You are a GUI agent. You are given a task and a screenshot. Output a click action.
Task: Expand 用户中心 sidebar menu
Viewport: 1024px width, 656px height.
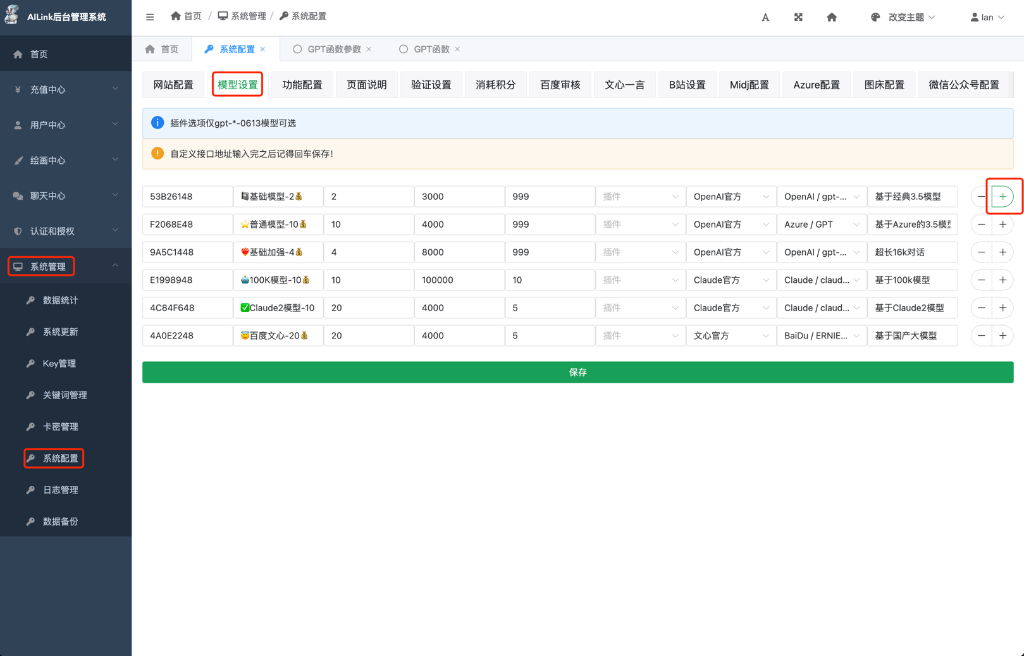click(66, 125)
